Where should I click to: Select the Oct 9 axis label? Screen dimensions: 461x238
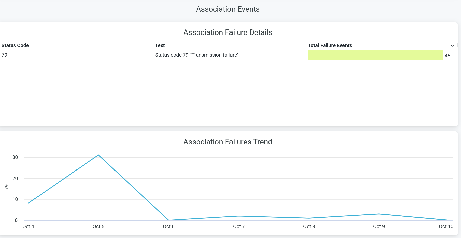379,226
